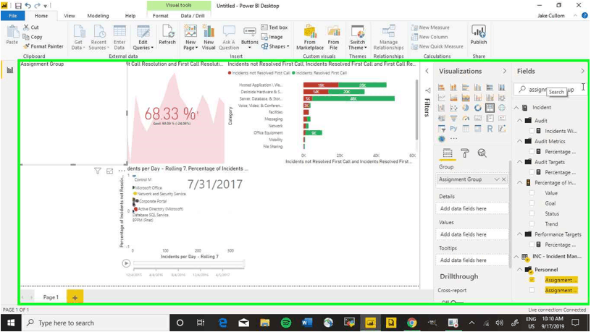Select the Page 1 tab

pyautogui.click(x=51, y=297)
